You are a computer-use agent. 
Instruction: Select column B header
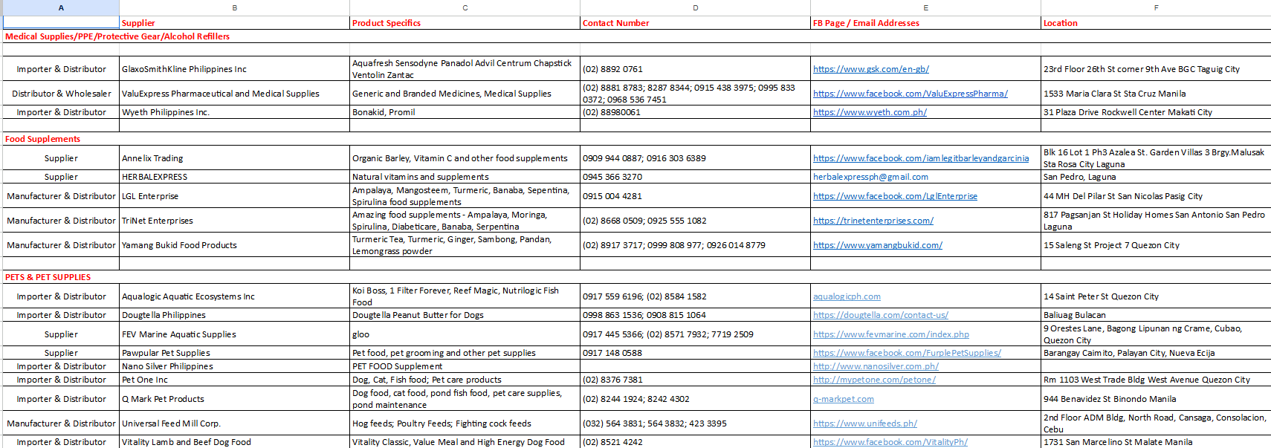234,7
